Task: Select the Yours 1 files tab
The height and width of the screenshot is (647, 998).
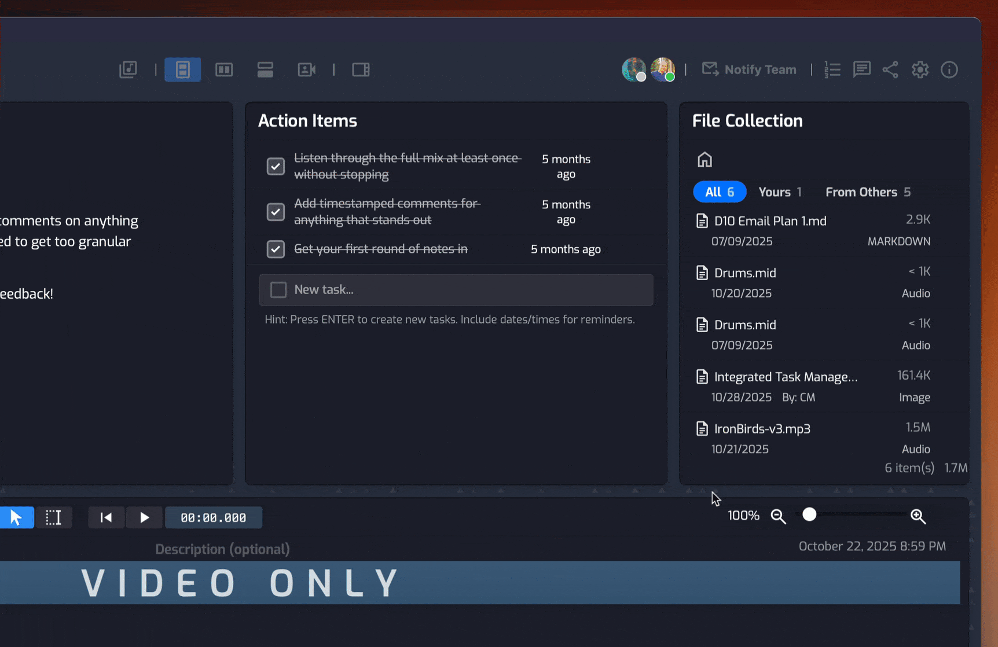Action: [x=780, y=192]
